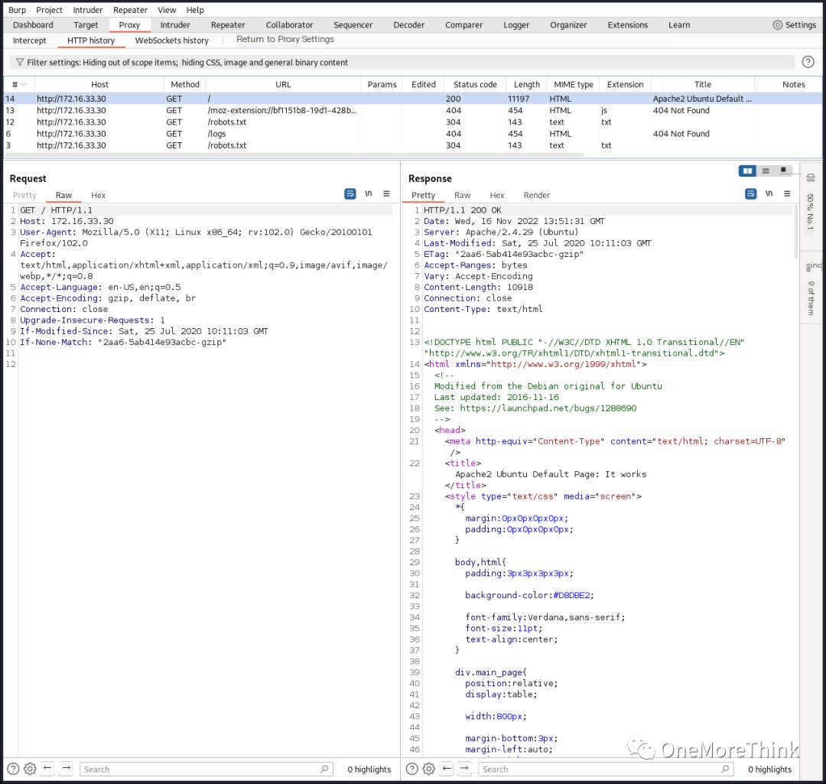Open help in the Response search bar
Image resolution: width=826 pixels, height=784 pixels.
tap(412, 769)
